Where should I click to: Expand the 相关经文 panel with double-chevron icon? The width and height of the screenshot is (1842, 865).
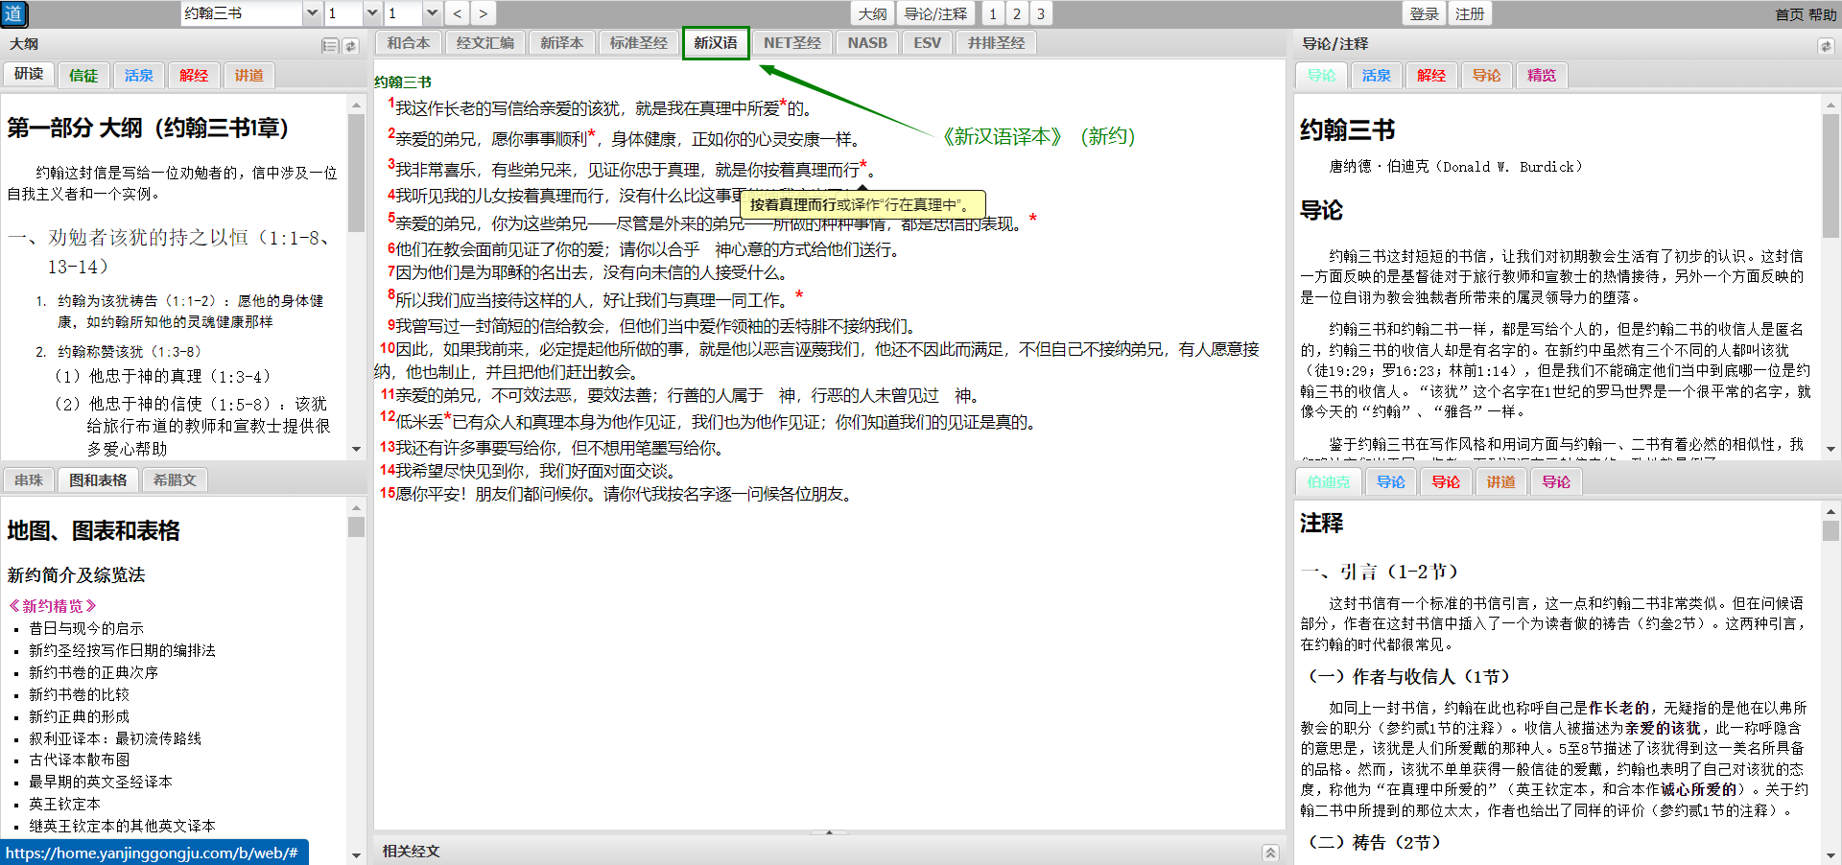(x=1270, y=853)
